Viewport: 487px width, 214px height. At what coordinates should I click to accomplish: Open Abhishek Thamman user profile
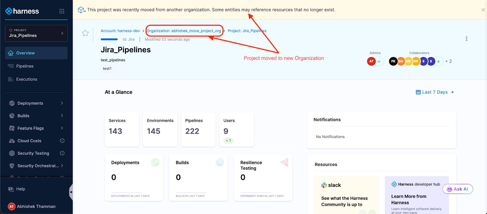coord(32,206)
